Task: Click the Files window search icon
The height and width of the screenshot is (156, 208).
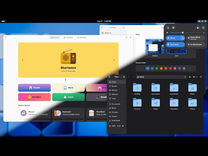Action: pos(110,77)
